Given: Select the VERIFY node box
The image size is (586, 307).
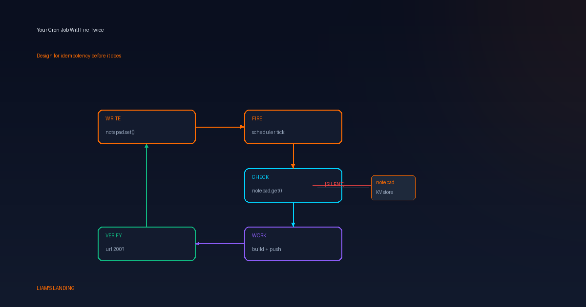Looking at the screenshot, I should pyautogui.click(x=146, y=244).
